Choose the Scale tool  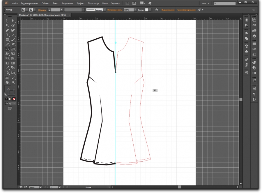[x=13, y=49]
